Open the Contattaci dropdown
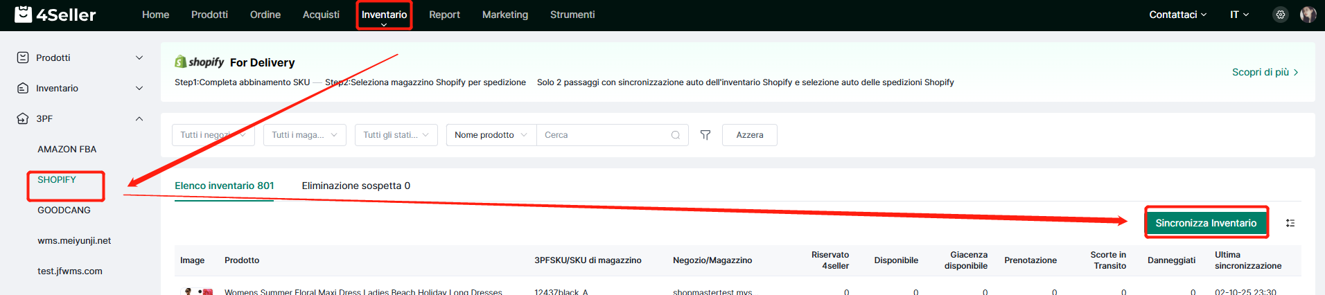Image resolution: width=1325 pixels, height=295 pixels. coord(1178,15)
